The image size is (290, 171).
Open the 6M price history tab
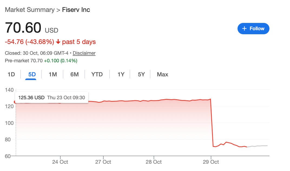(74, 74)
